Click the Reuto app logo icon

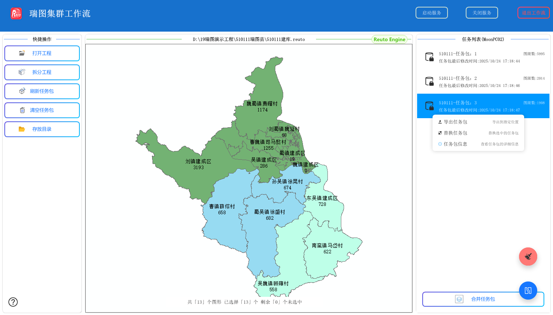click(x=16, y=13)
